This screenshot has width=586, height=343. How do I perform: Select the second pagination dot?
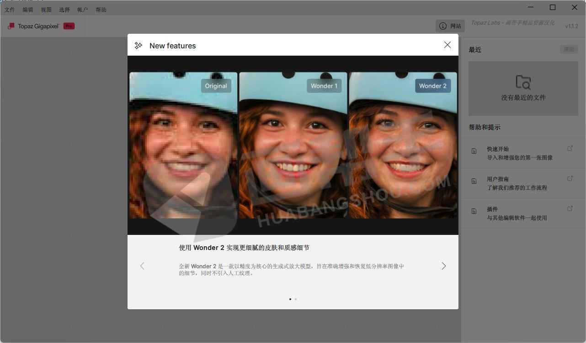click(x=296, y=299)
